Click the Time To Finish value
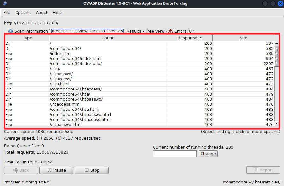The width and height of the screenshot is (284, 186). click(44, 162)
